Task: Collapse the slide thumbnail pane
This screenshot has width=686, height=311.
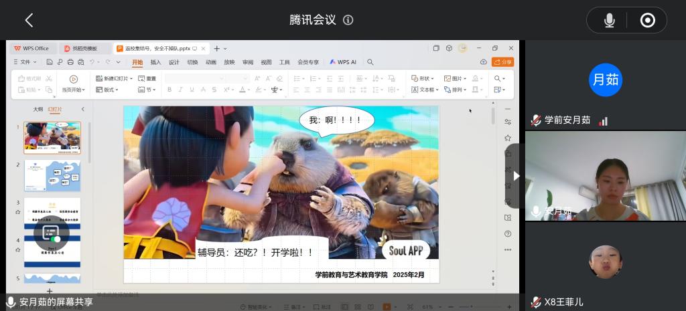Action: [x=82, y=109]
